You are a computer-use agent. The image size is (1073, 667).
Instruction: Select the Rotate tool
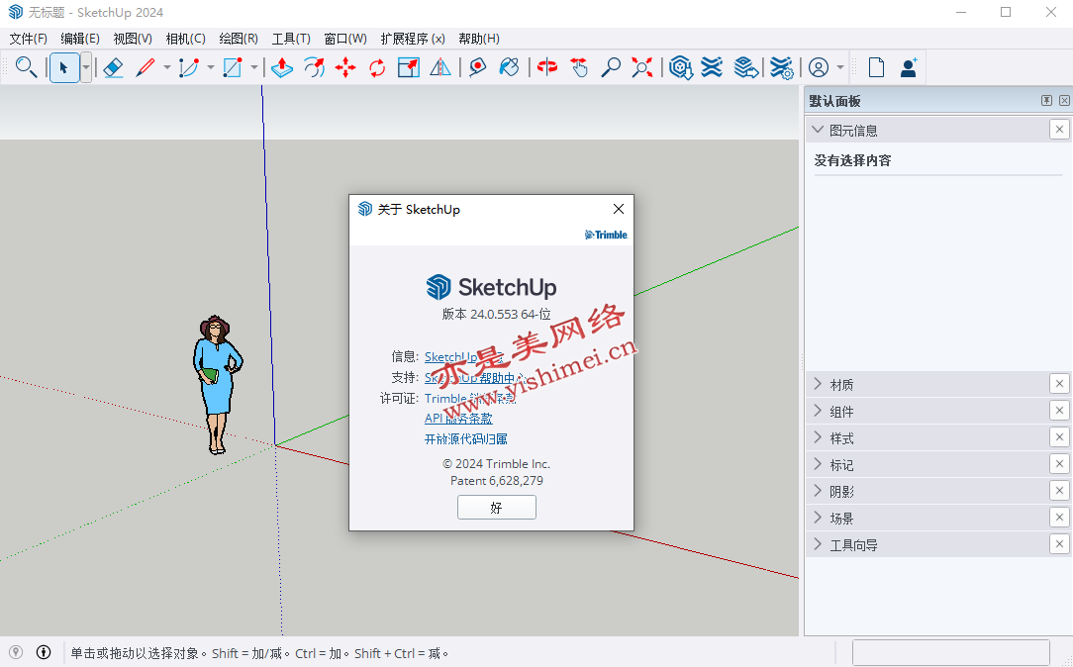pos(377,67)
